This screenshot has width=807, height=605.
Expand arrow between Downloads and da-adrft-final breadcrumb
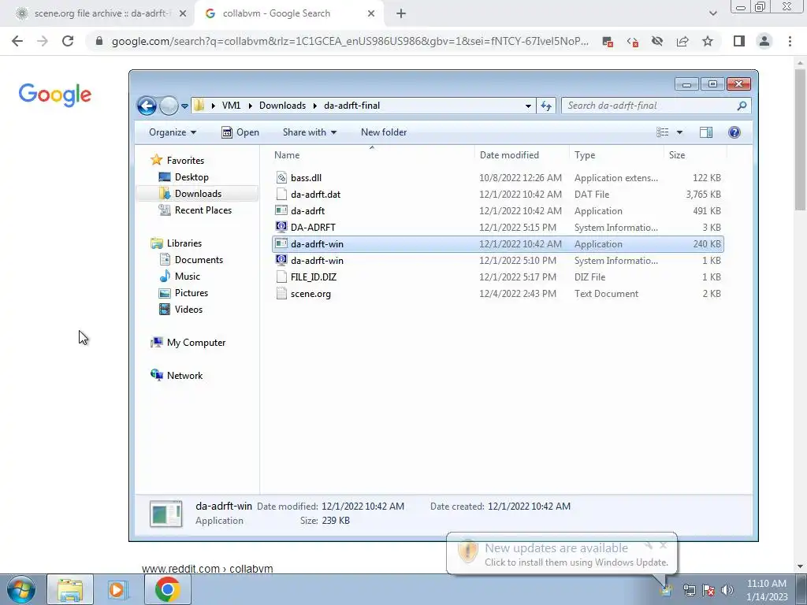315,106
